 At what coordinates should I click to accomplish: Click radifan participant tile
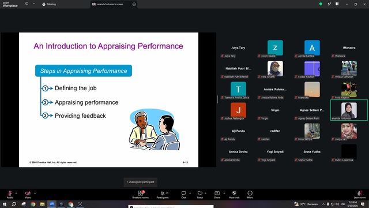coord(275,131)
